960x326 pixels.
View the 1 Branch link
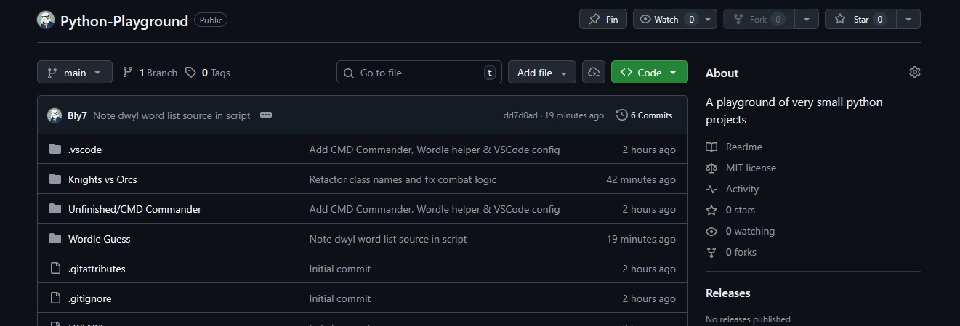tap(150, 73)
